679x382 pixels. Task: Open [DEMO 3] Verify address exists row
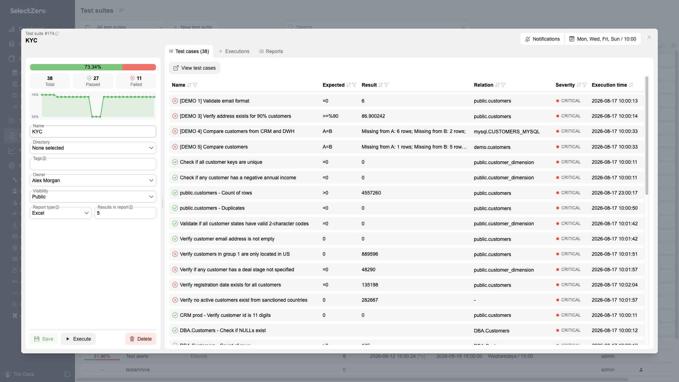tap(406, 116)
